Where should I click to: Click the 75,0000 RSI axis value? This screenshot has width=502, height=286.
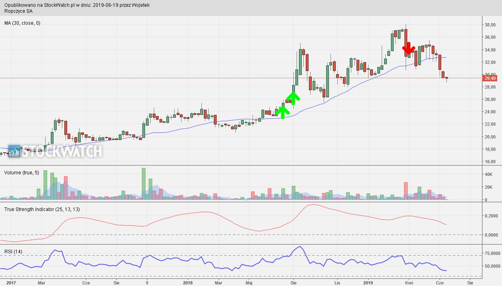492,253
